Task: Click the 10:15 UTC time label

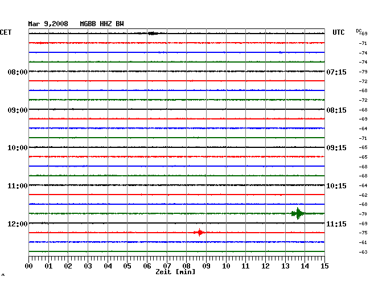Action: click(336, 186)
